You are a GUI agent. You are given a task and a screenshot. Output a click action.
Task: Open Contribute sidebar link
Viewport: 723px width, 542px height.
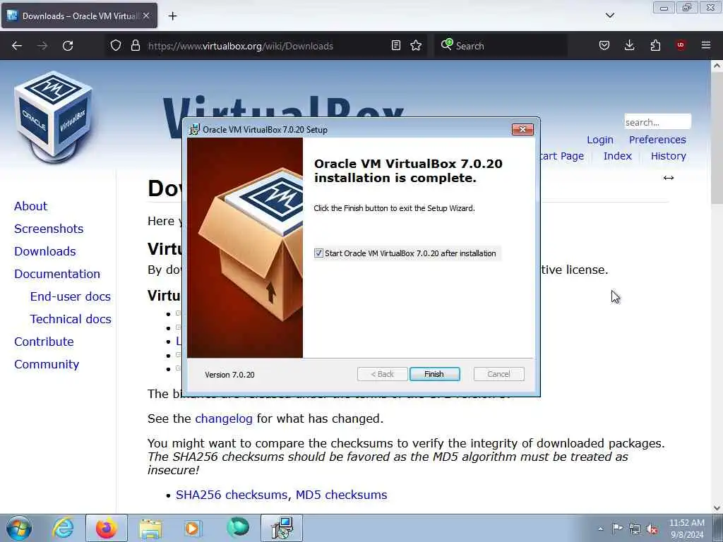point(44,342)
